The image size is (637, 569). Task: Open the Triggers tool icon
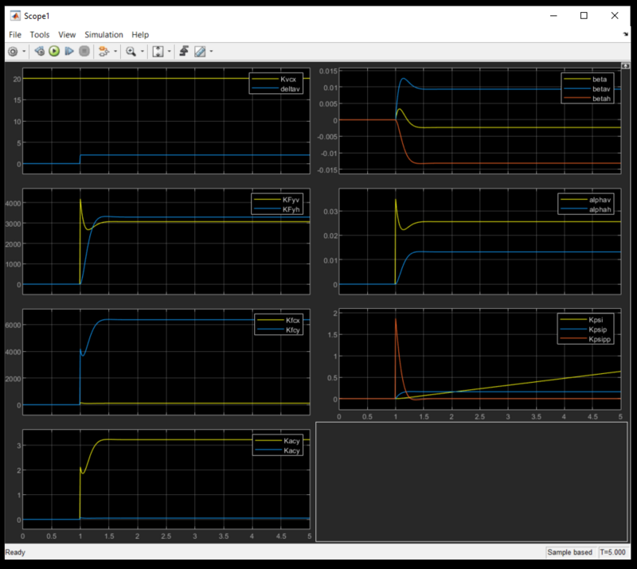click(184, 52)
